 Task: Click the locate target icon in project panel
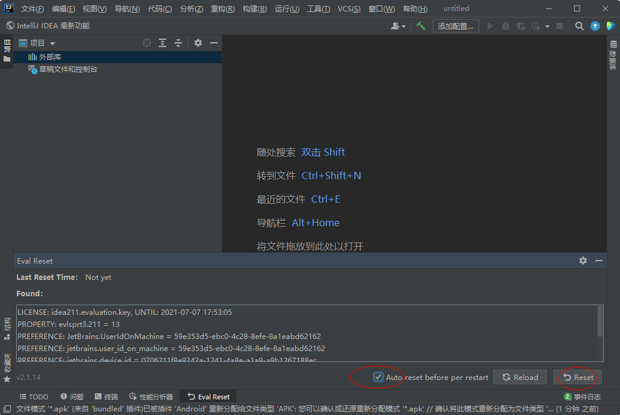(147, 43)
